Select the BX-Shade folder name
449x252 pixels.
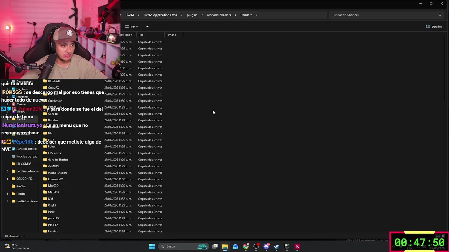pyautogui.click(x=54, y=81)
